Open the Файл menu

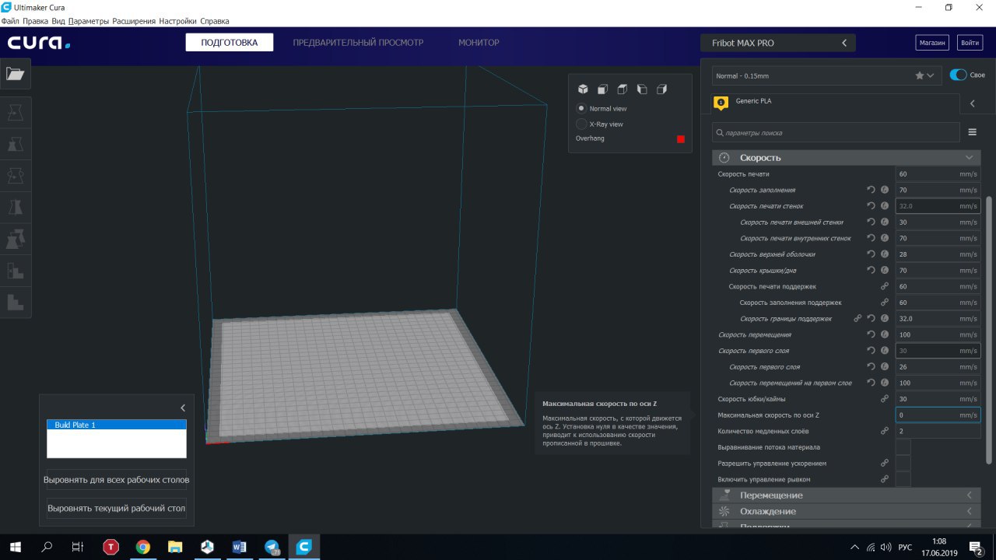10,21
